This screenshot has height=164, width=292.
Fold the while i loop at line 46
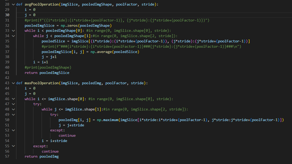pos(14,99)
